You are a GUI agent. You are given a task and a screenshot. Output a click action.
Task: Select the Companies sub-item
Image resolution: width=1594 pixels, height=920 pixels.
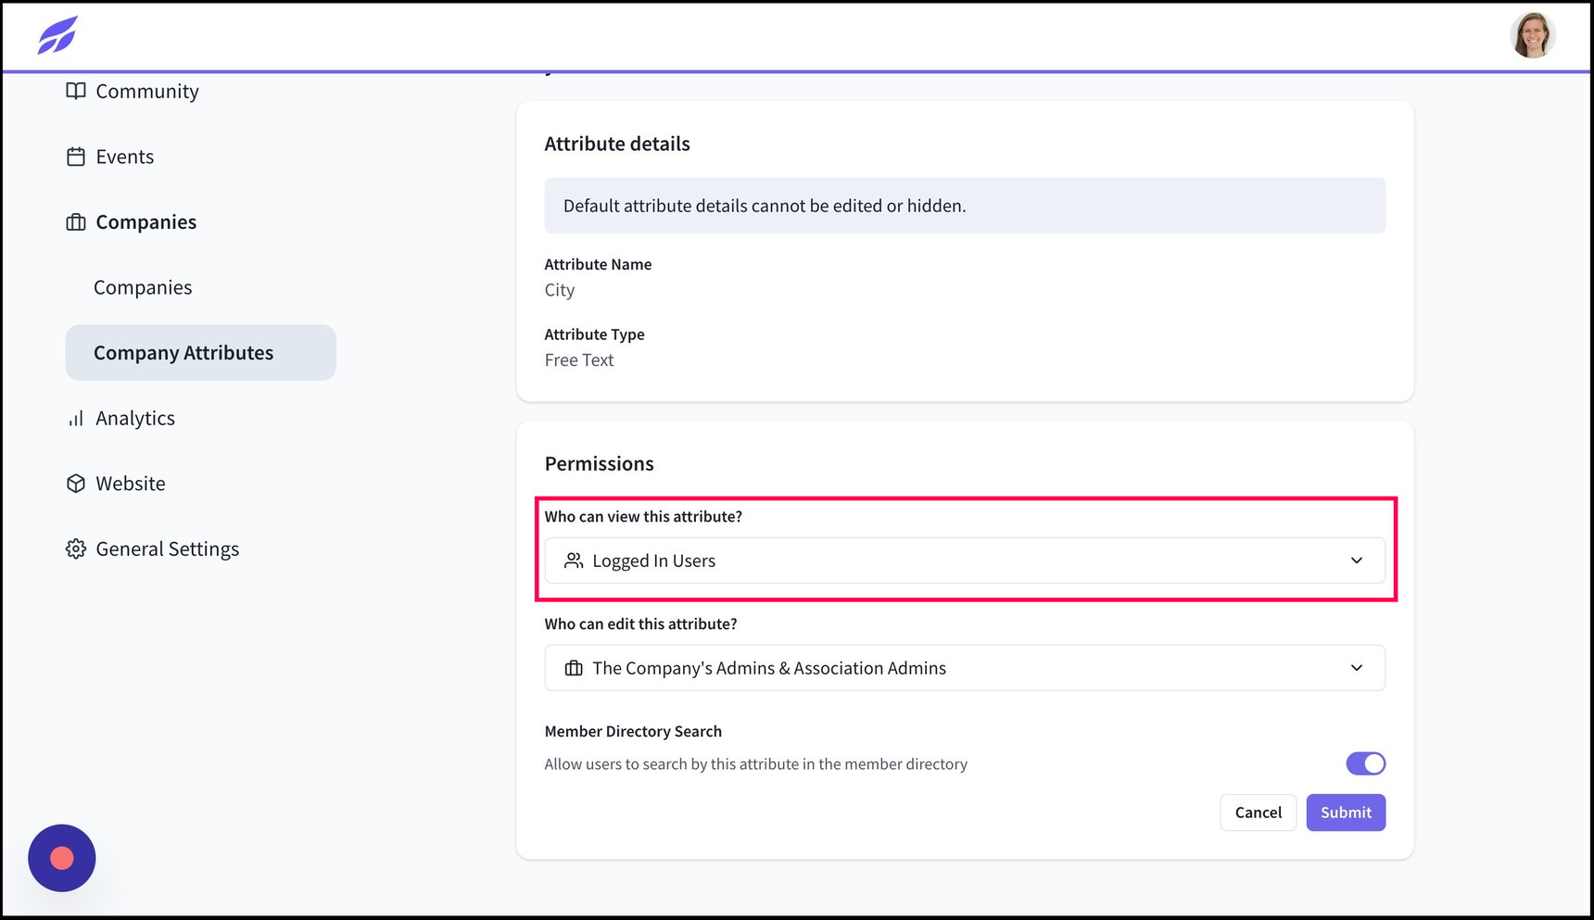pyautogui.click(x=143, y=287)
